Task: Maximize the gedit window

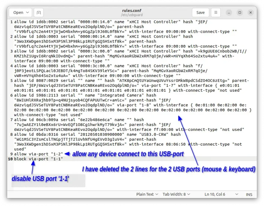Action: pyautogui.click(x=239, y=12)
